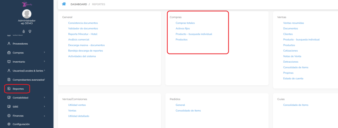Click the Compras box icon in sidebar

pos(9,53)
